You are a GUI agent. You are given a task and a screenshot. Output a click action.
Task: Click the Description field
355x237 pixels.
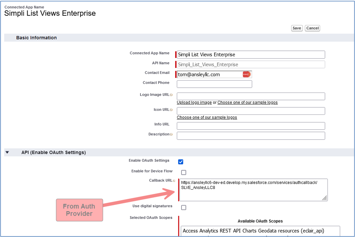(x=251, y=136)
